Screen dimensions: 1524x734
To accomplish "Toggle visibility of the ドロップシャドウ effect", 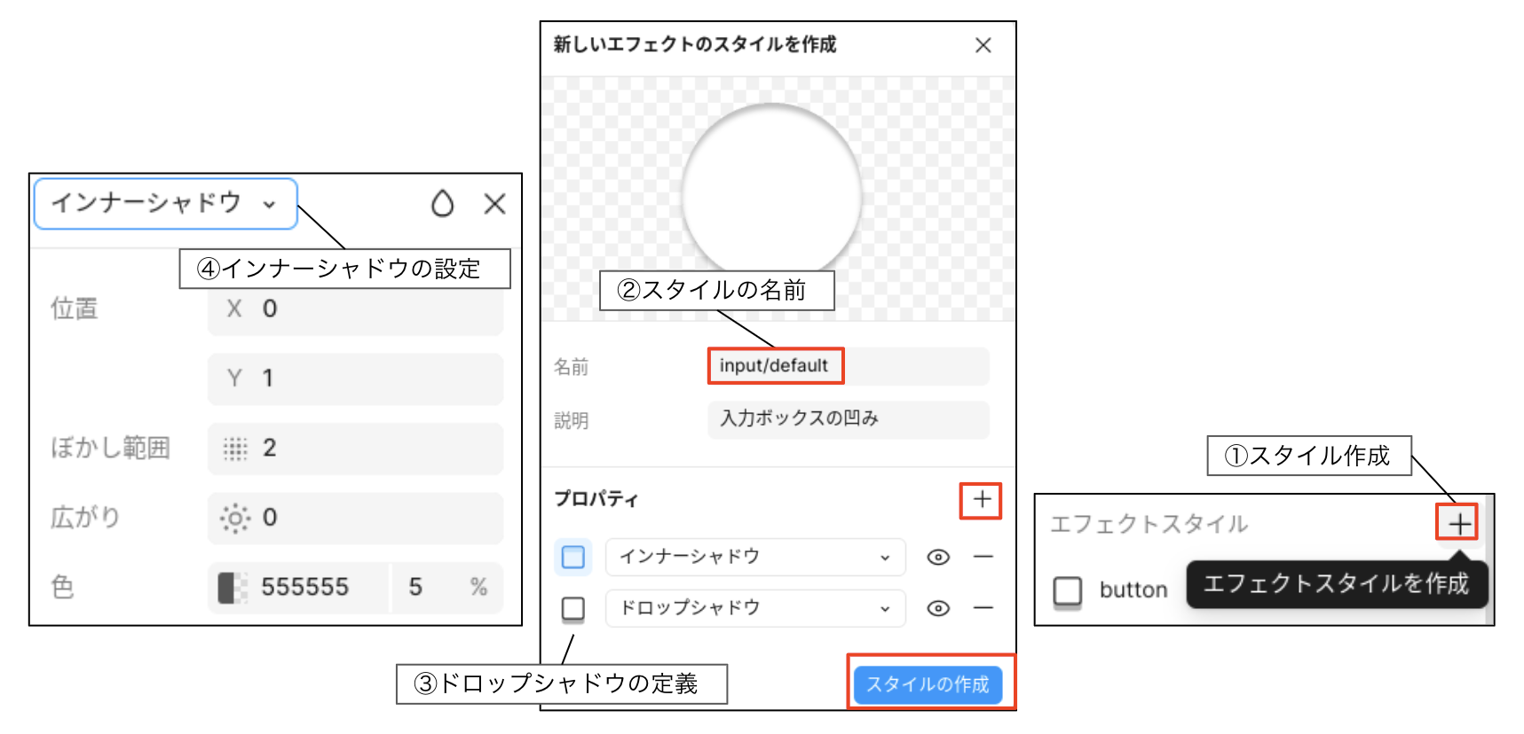I will pos(938,608).
